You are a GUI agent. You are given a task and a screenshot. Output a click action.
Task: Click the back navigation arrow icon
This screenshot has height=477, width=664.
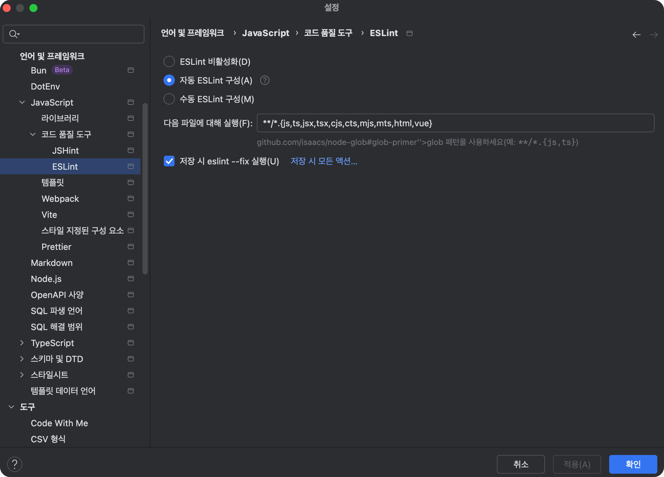[x=636, y=35]
